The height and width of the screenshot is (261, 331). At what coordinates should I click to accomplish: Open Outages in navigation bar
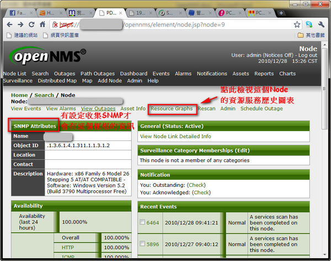(65, 74)
